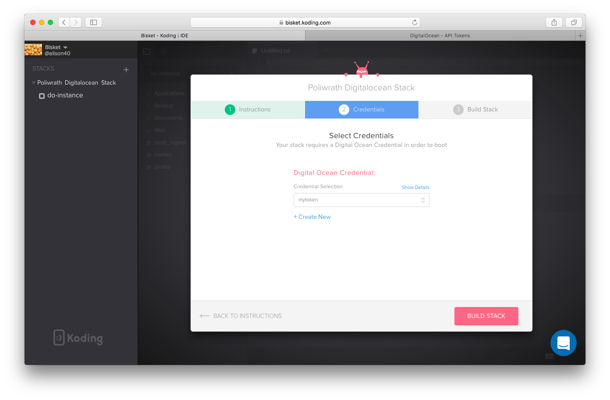Add a new stack with plus icon
The width and height of the screenshot is (610, 400).
coord(126,70)
